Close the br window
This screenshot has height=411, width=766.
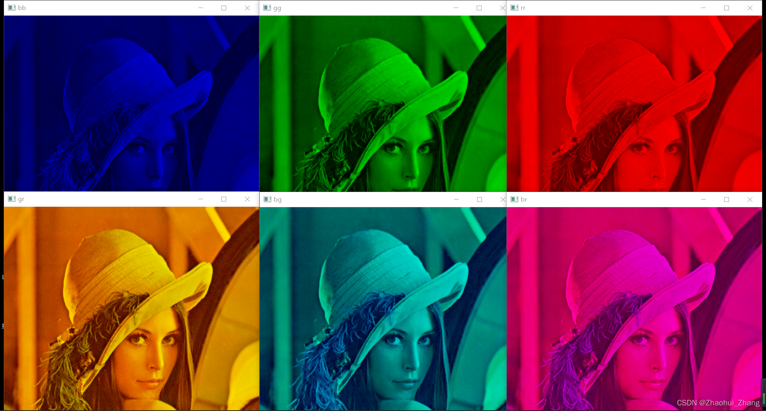coord(750,200)
